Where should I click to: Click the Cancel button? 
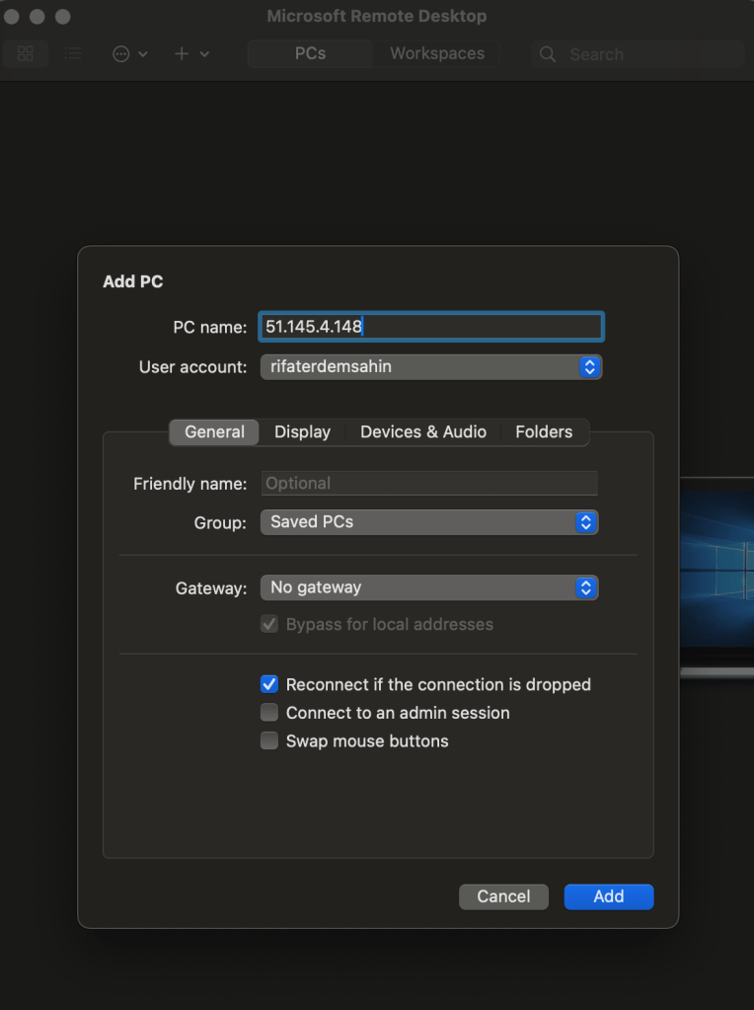[503, 896]
